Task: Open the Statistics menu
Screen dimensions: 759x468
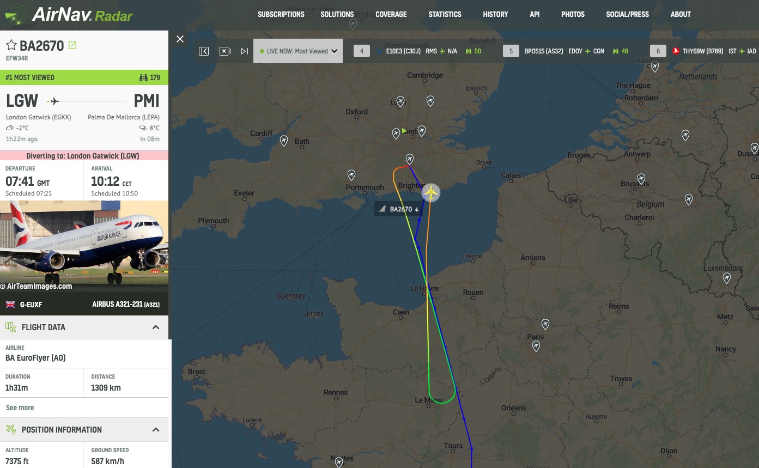Action: 445,14
